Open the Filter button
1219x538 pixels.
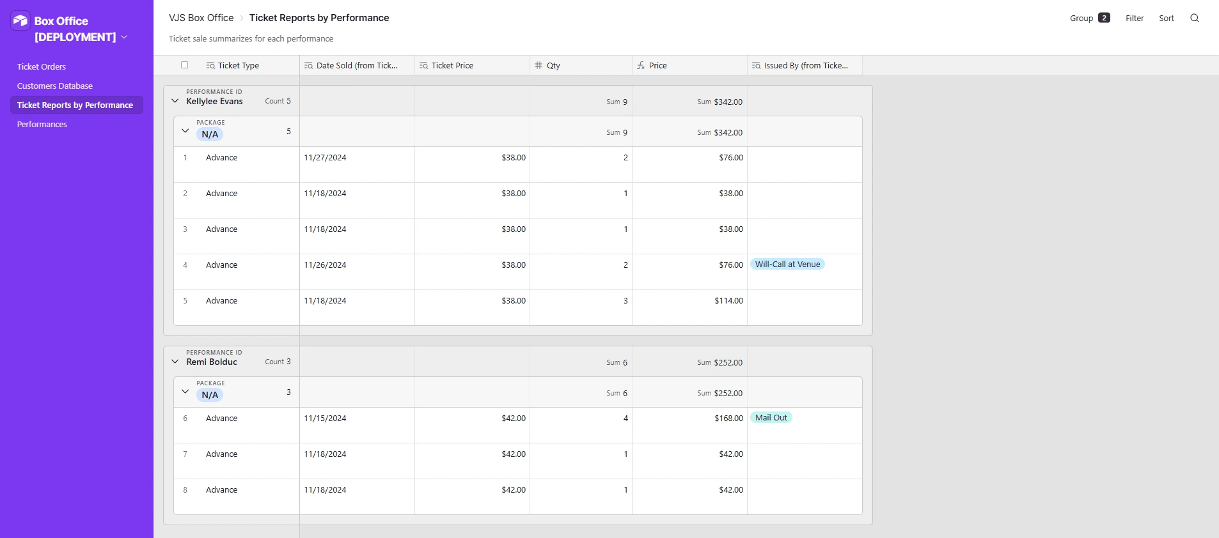pos(1135,18)
